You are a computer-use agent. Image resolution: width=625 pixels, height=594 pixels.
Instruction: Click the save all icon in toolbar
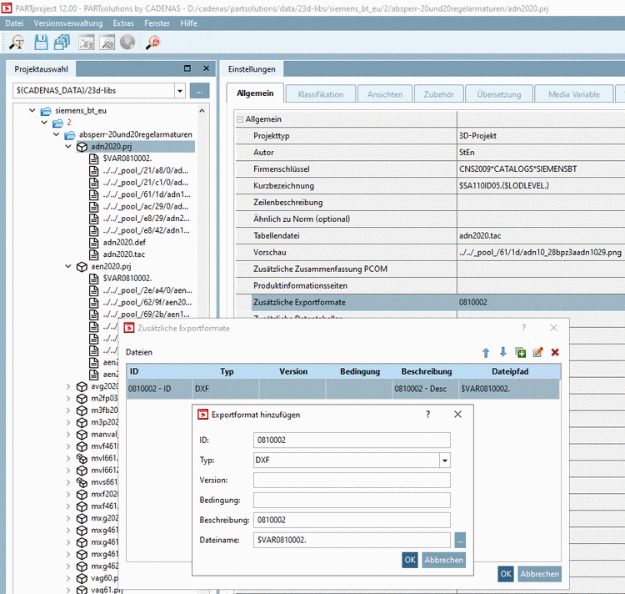coord(62,43)
